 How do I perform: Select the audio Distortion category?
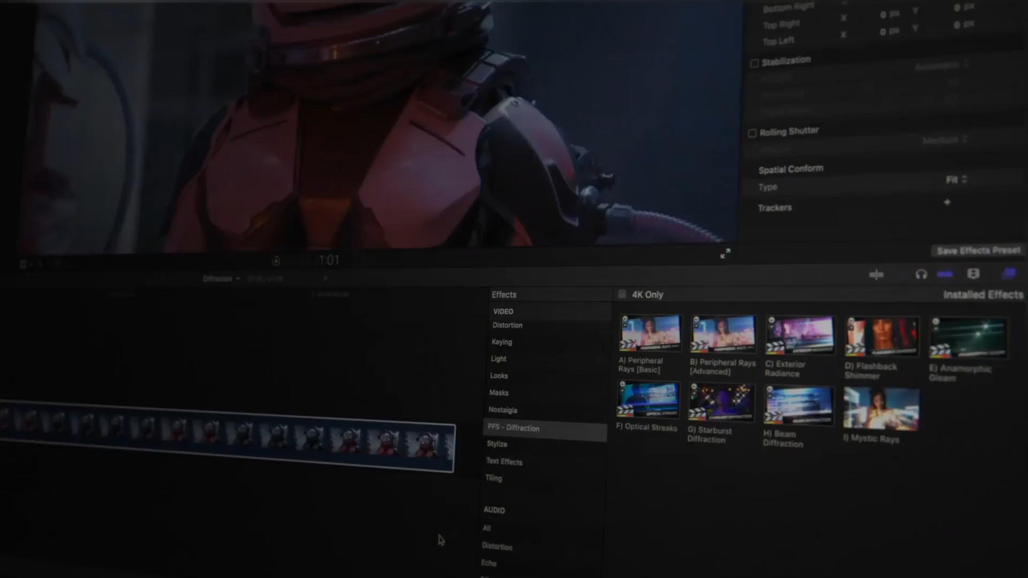coord(497,546)
